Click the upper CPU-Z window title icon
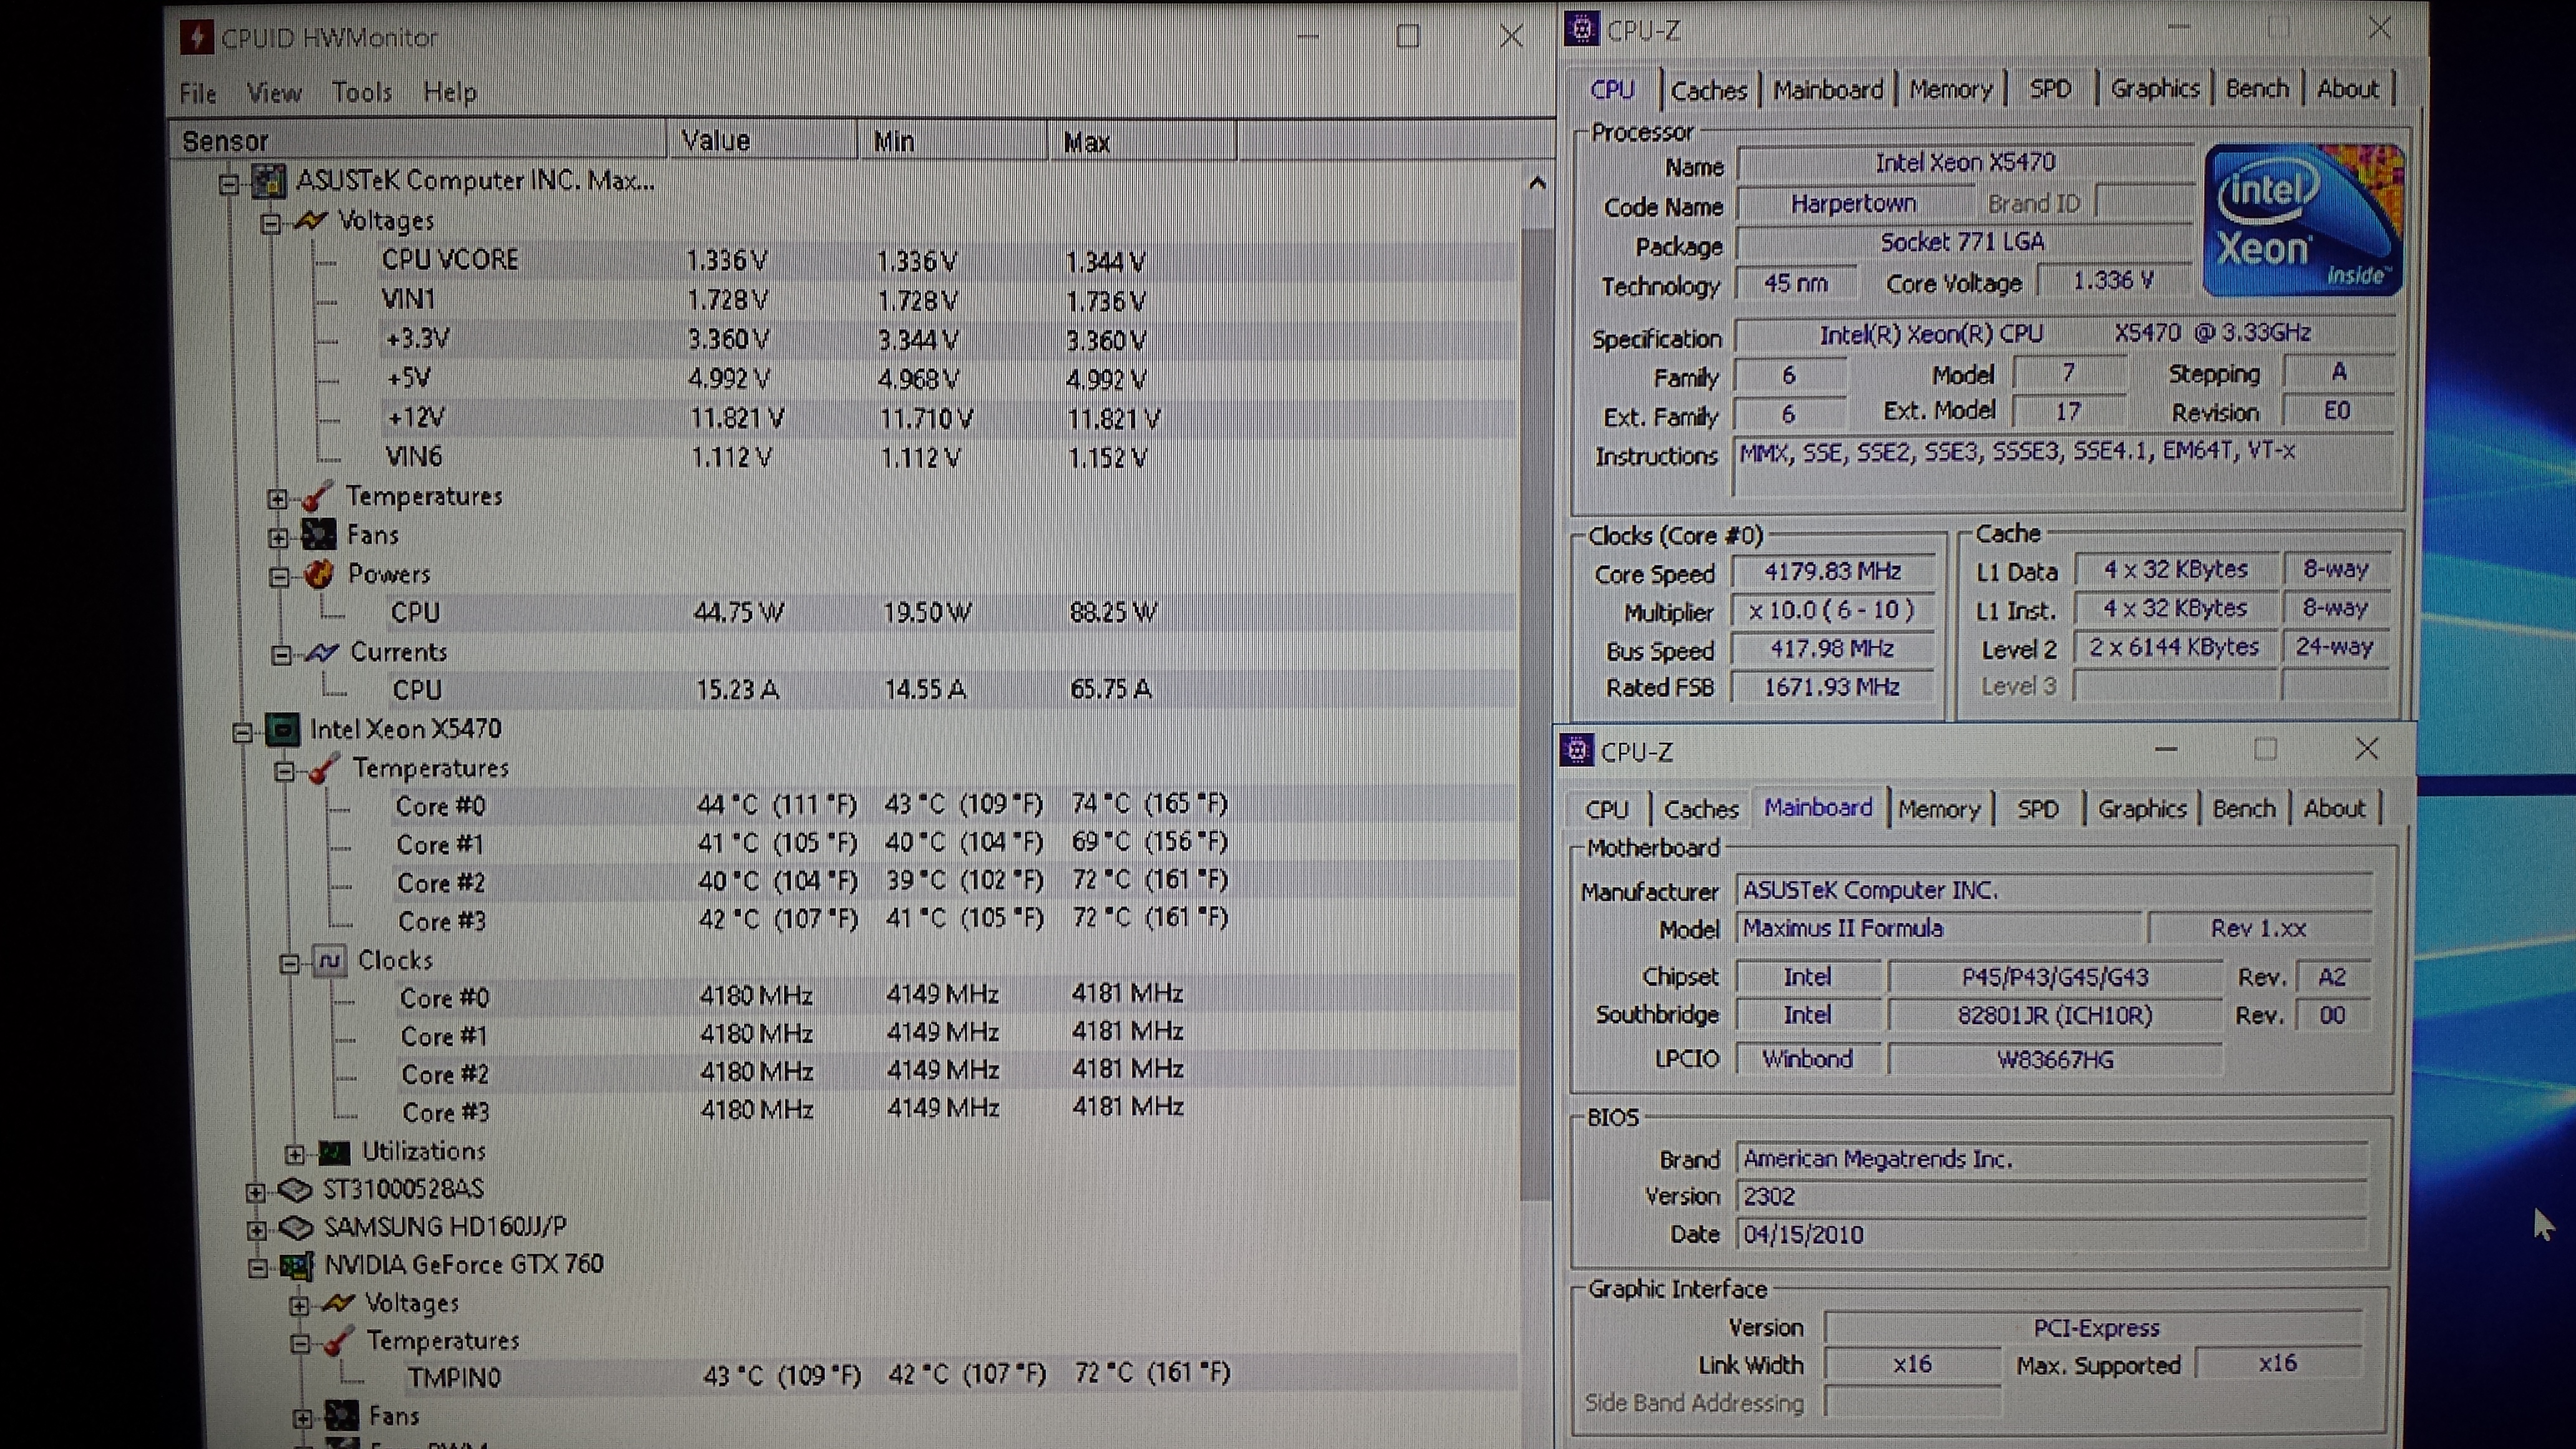This screenshot has width=2576, height=1449. coord(1581,29)
